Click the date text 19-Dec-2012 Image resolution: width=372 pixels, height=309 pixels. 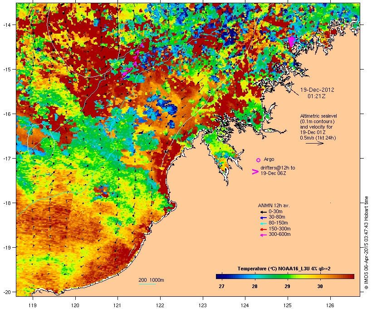pos(317,90)
